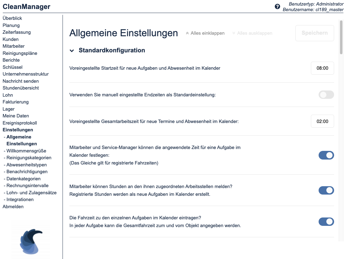Click the CleanManager title
This screenshot has width=344, height=259.
coord(26,7)
